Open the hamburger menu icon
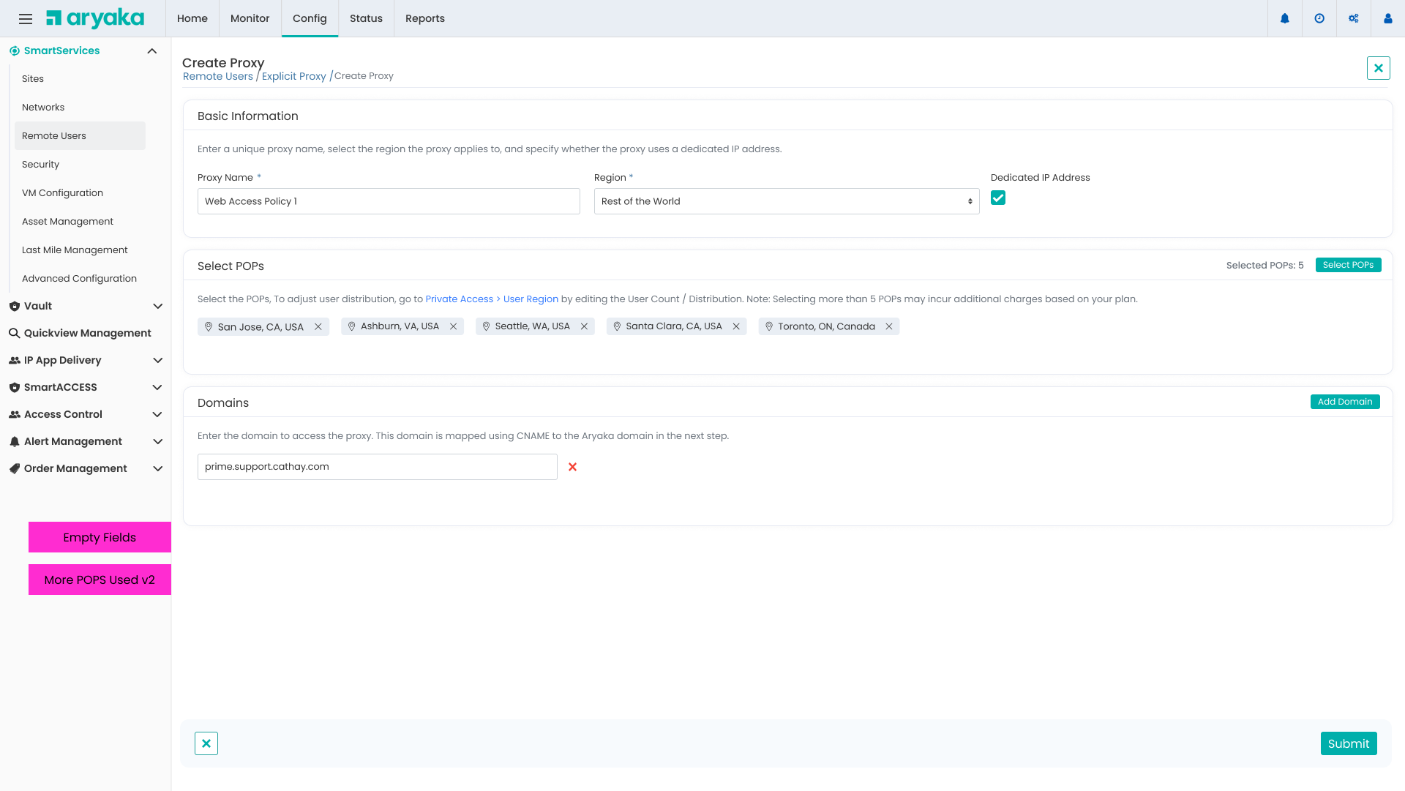Screen dimensions: 1405x791 click(26, 19)
